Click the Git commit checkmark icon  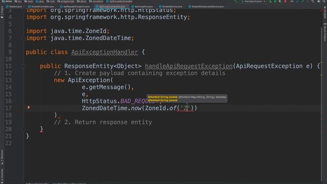coord(302,2)
